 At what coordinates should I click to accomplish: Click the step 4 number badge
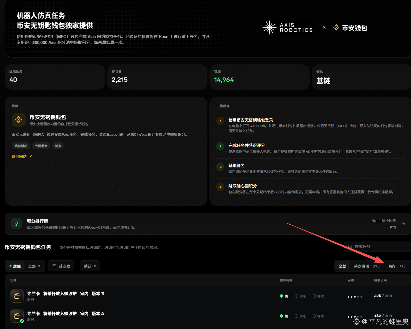(220, 187)
